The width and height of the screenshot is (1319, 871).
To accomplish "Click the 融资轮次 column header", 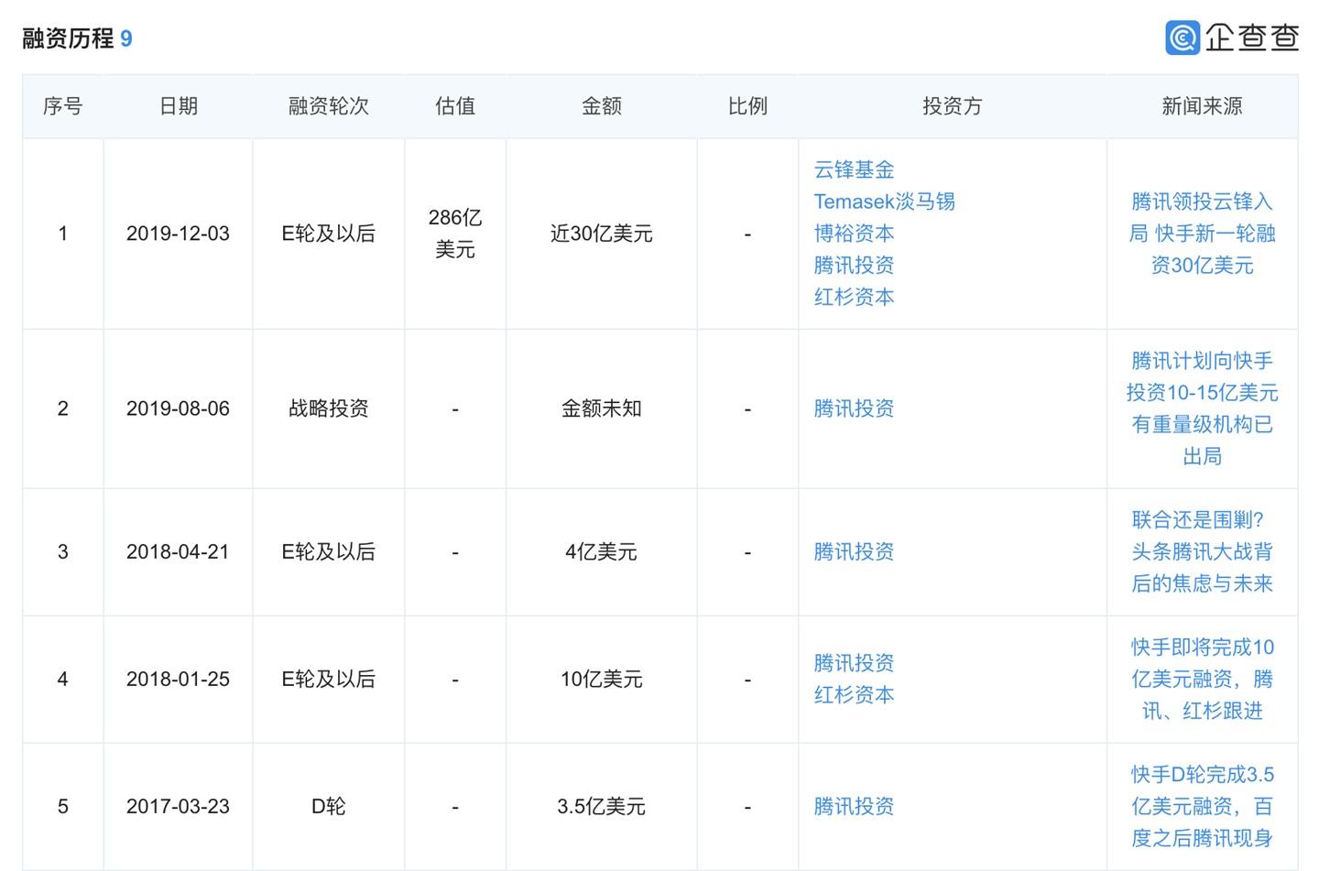I will [x=328, y=106].
